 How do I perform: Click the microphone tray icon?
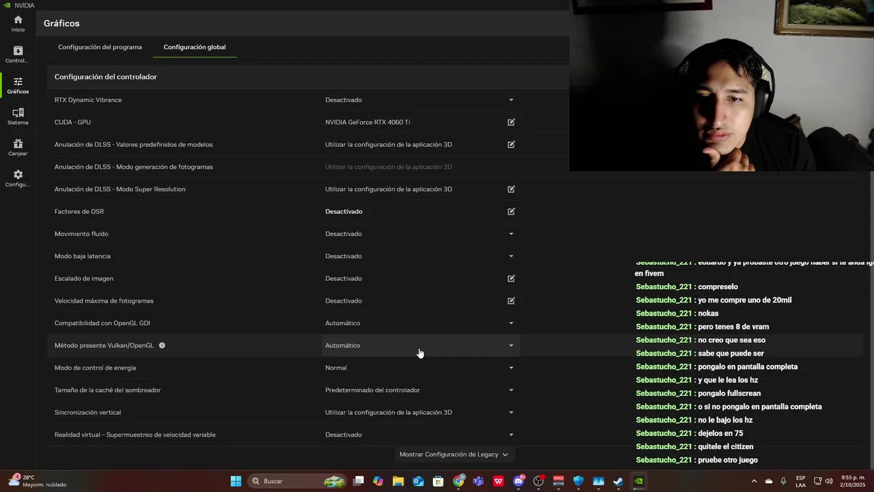[x=783, y=481]
